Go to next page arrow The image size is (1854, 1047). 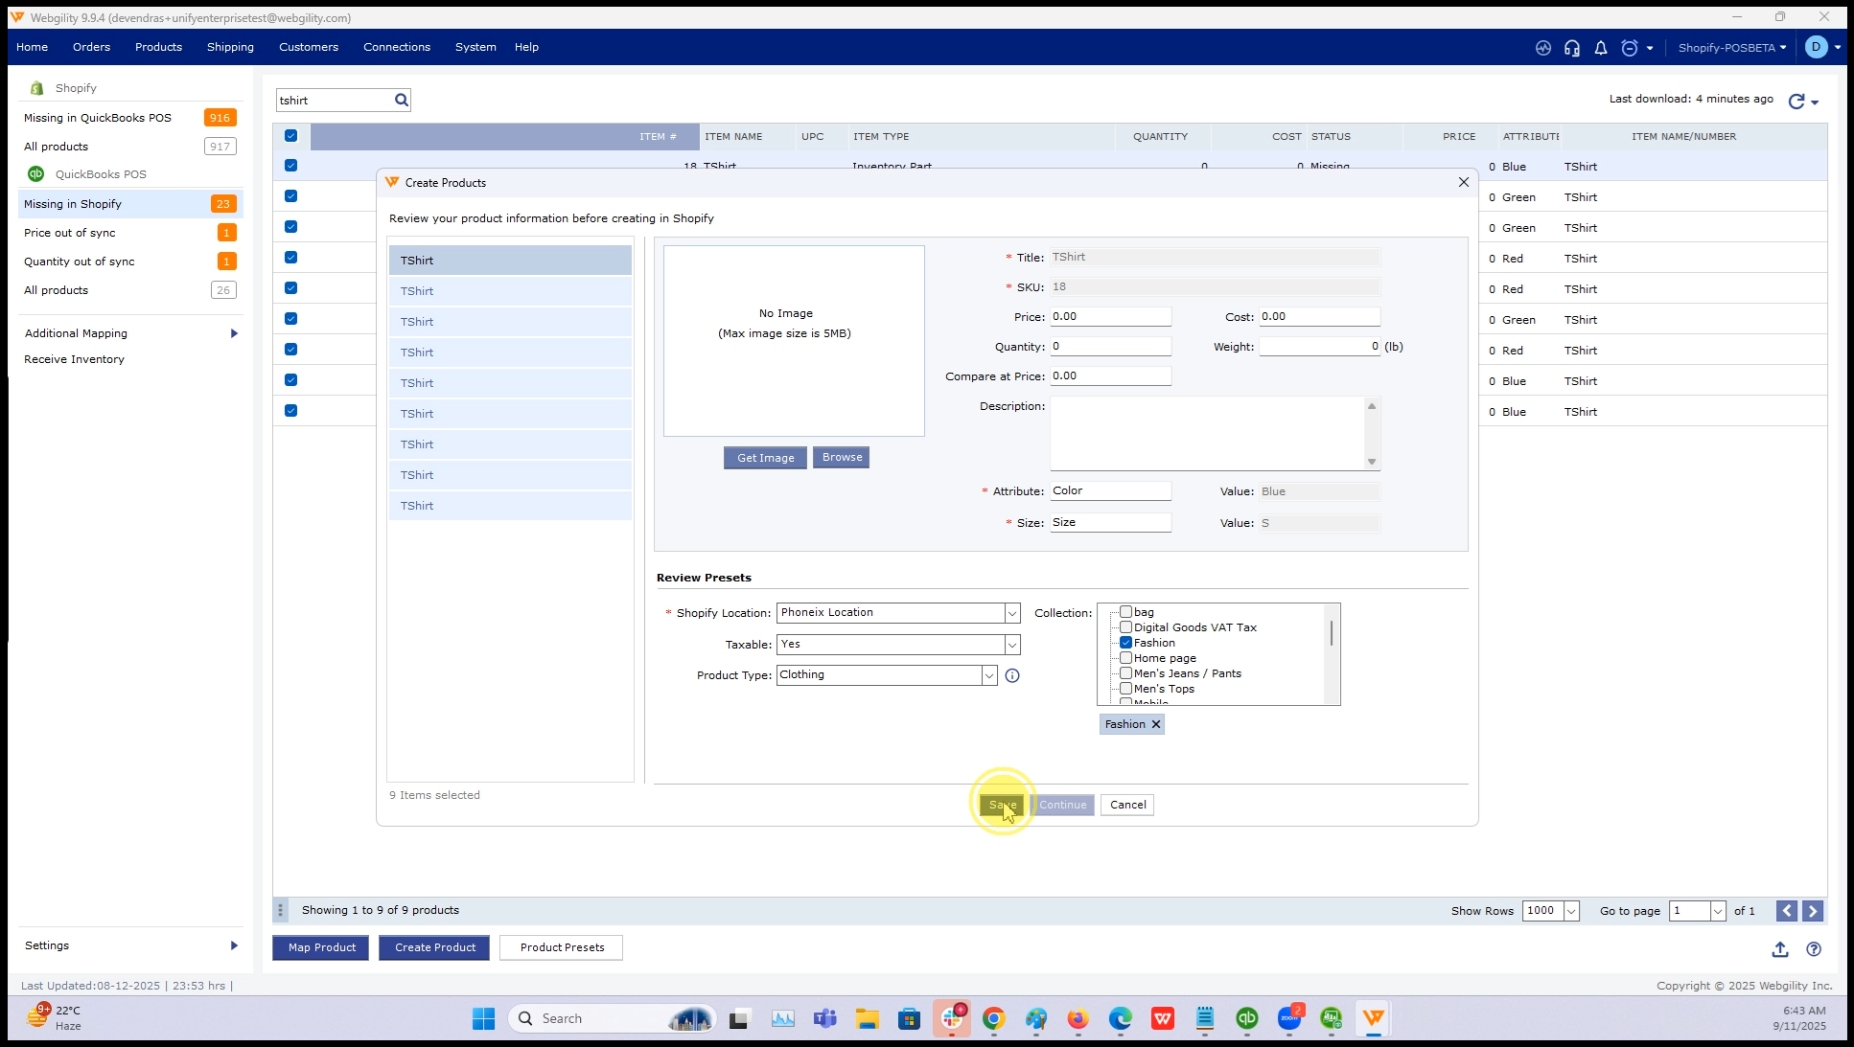(1813, 911)
